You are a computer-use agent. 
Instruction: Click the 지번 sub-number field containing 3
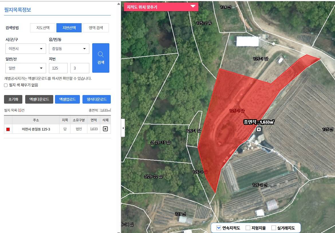(x=80, y=68)
